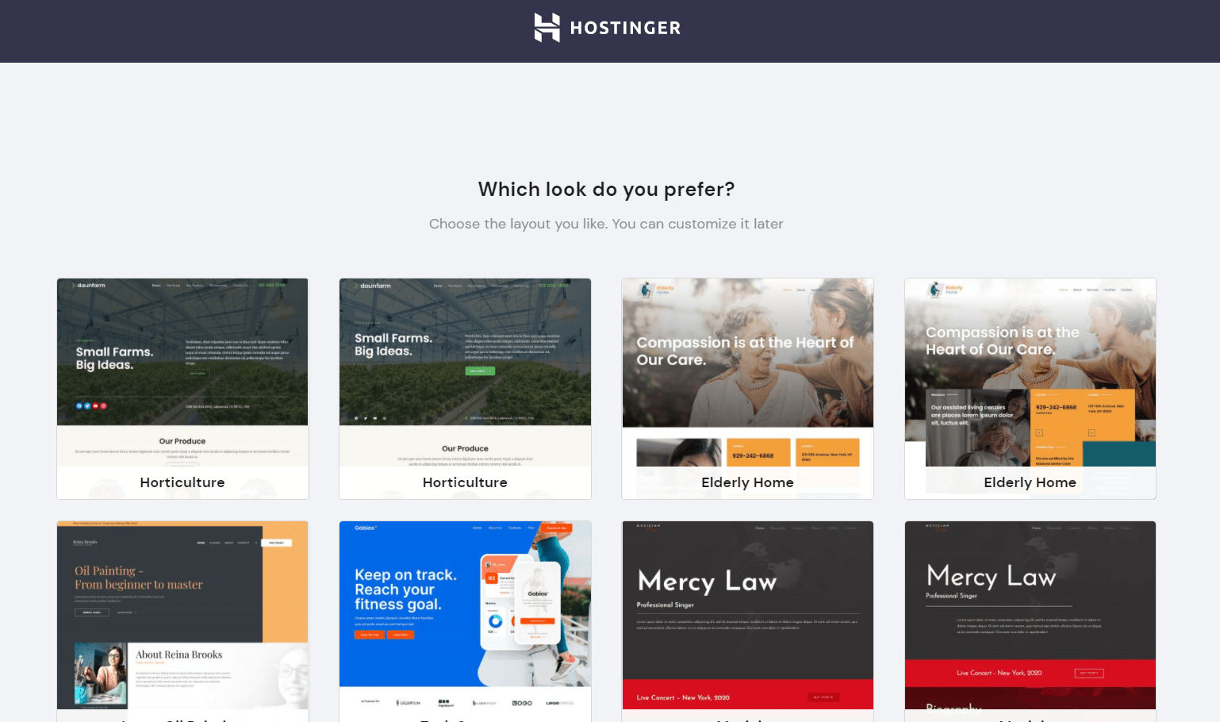Image resolution: width=1220 pixels, height=722 pixels.
Task: Click the Hostinger logo icon
Action: click(547, 28)
